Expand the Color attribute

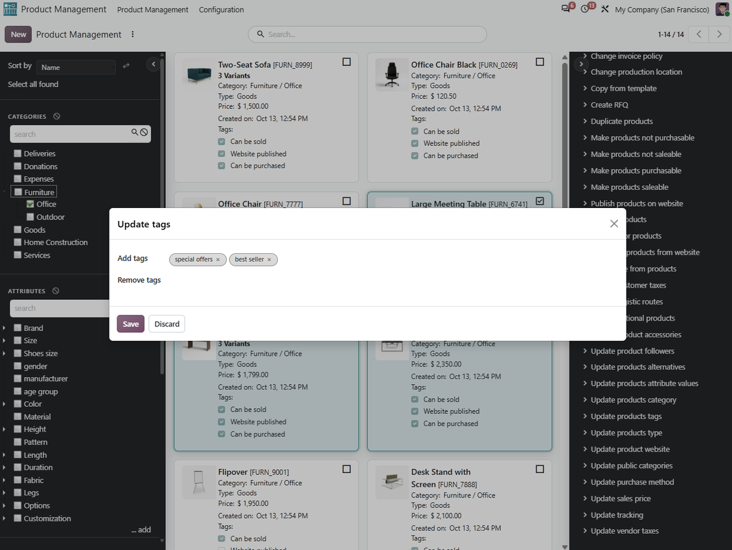tap(4, 404)
